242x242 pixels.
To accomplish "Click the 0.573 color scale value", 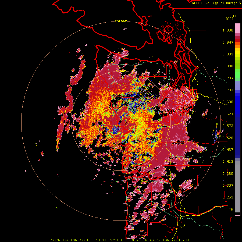I will click(228, 126).
